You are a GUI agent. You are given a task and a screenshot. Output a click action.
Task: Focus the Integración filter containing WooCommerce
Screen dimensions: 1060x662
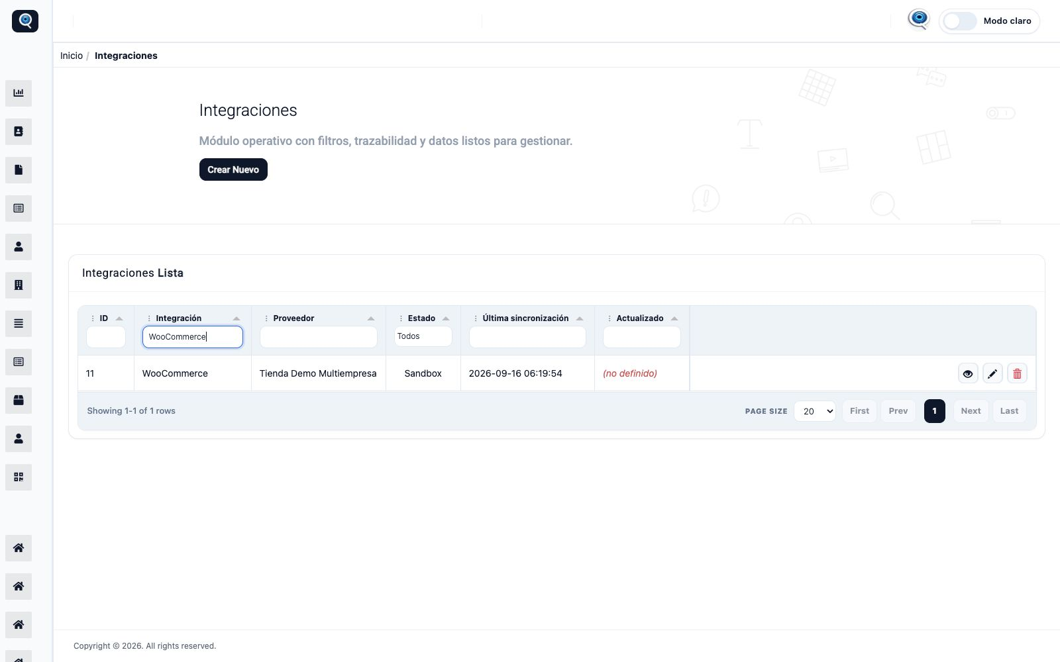click(x=193, y=337)
